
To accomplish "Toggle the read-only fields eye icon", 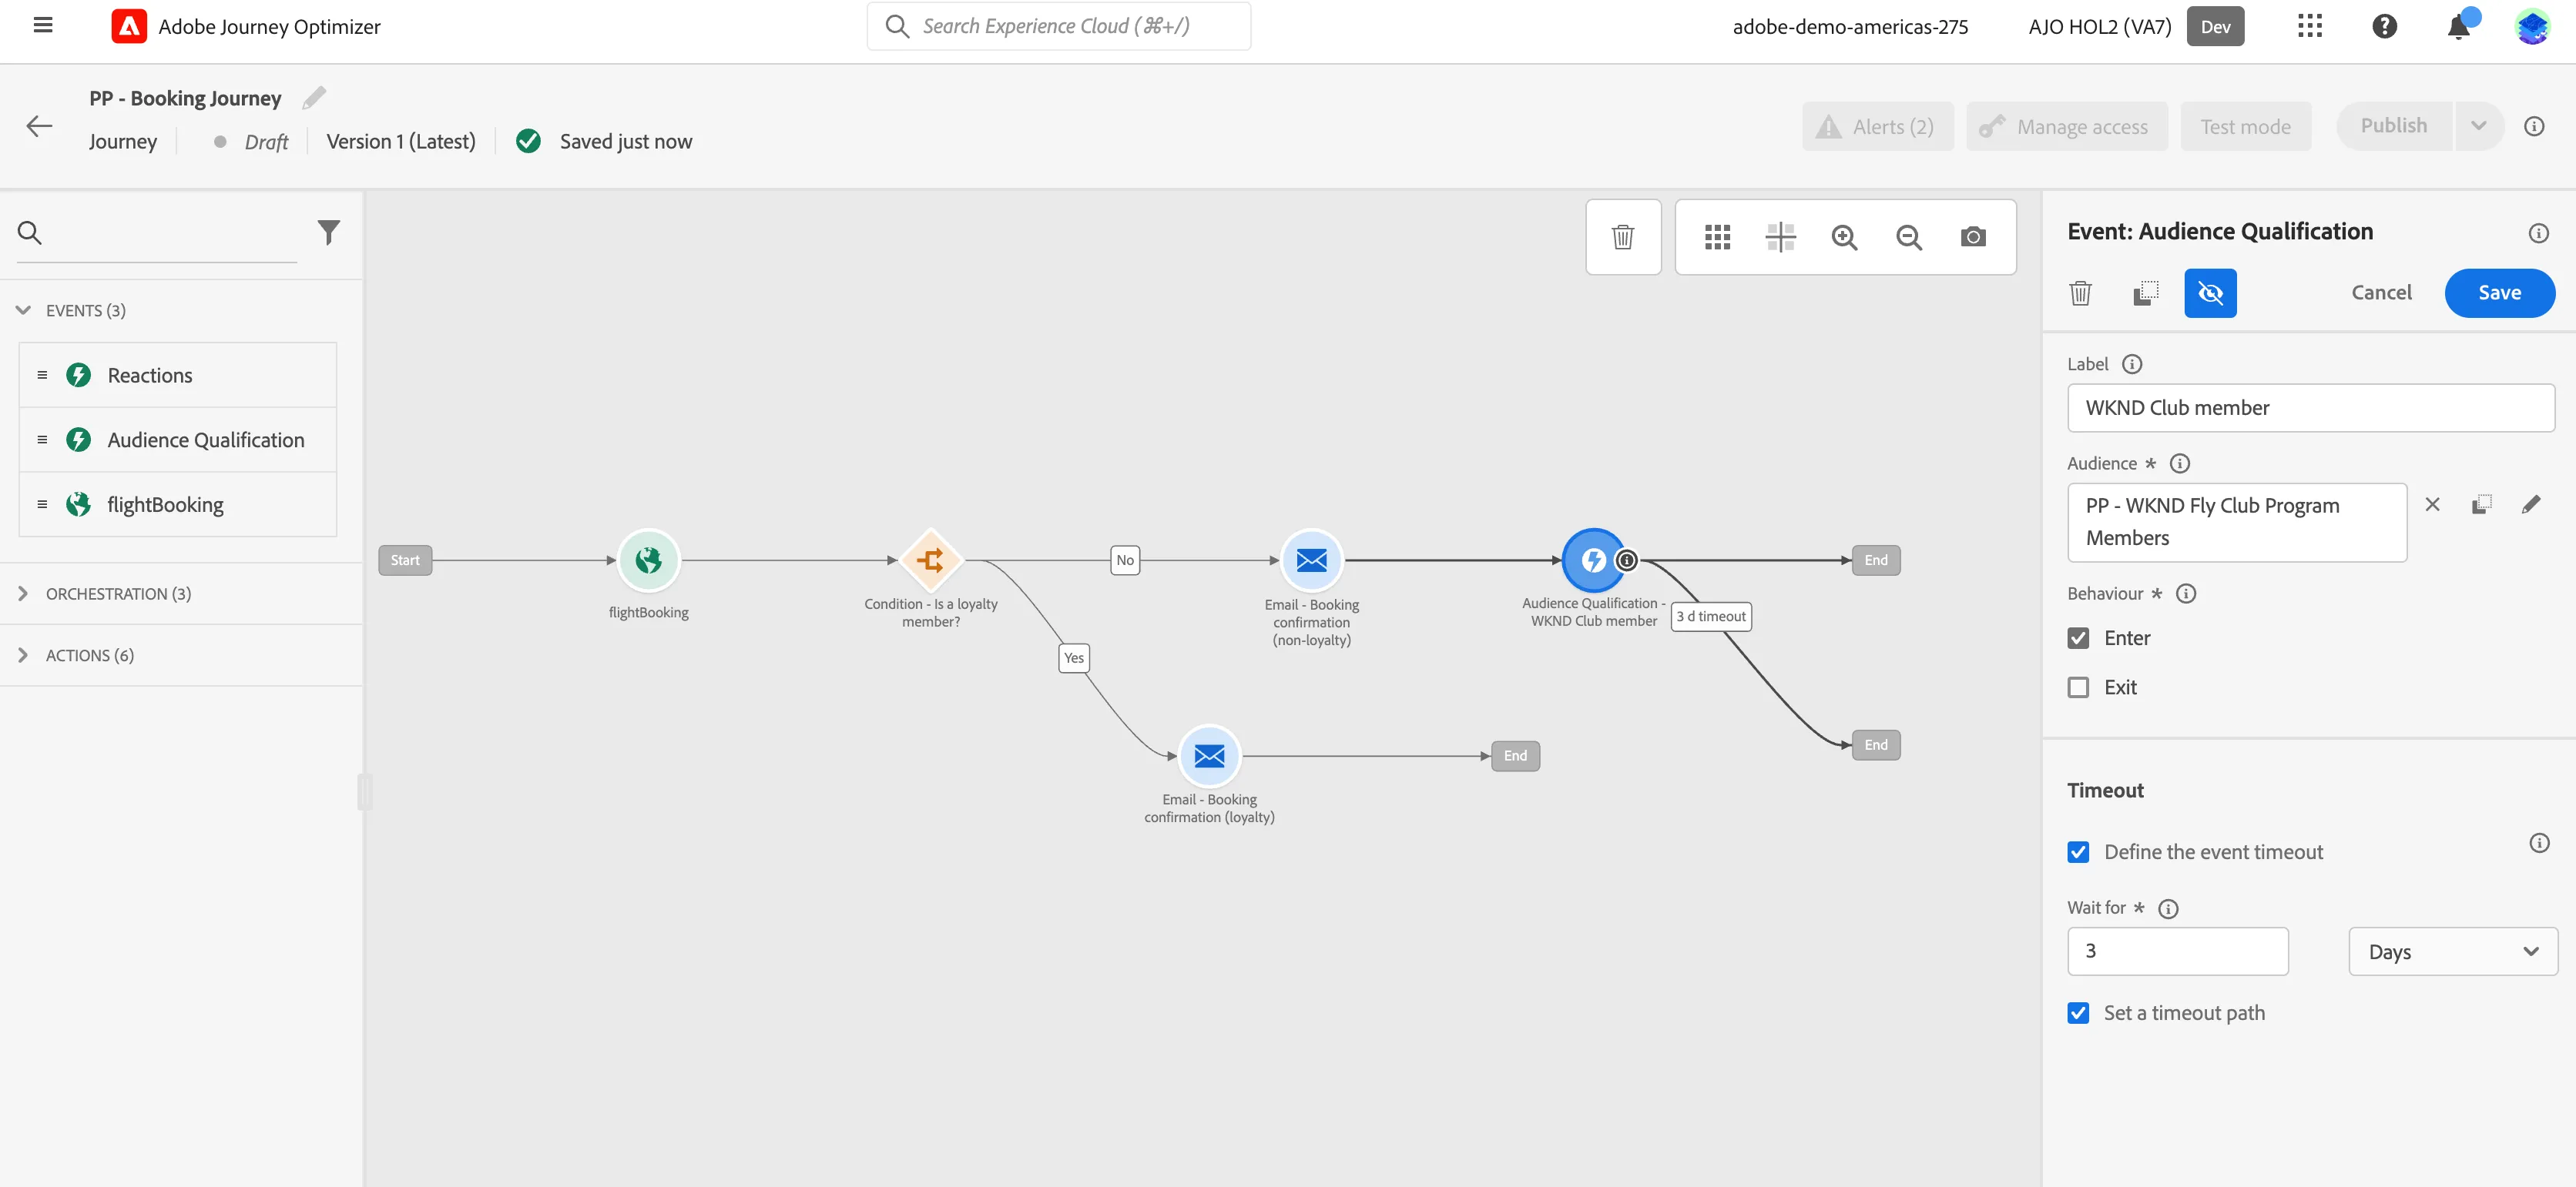I will point(2210,293).
